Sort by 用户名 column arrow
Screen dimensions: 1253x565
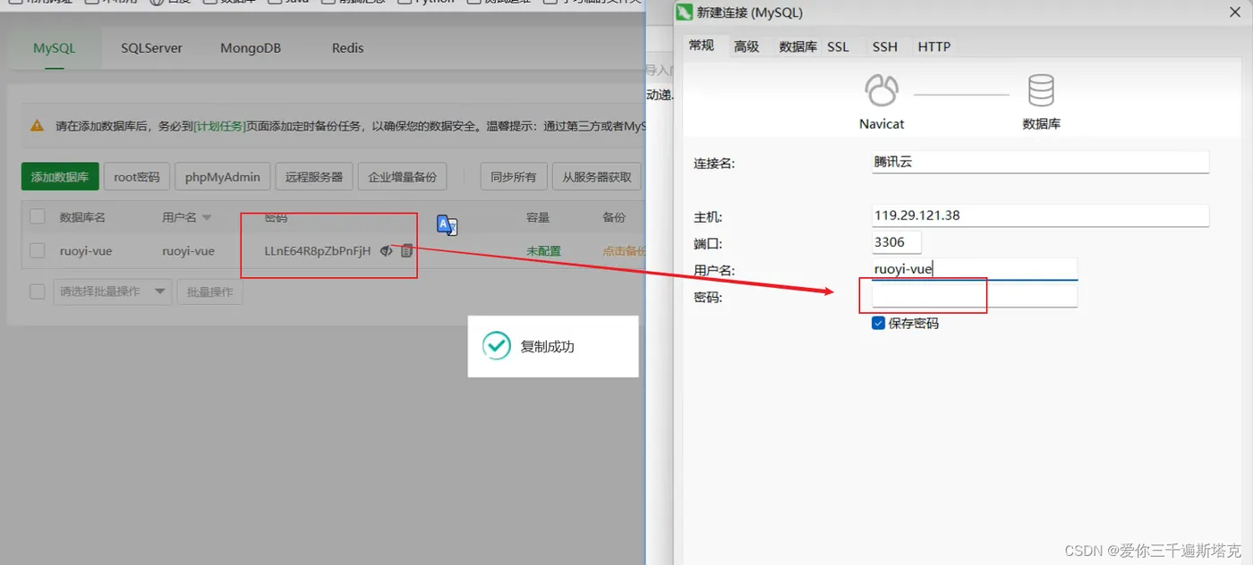[207, 217]
